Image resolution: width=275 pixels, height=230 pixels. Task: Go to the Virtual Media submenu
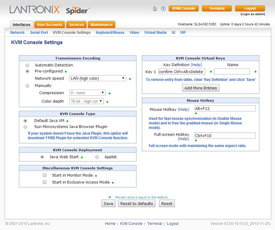155,33
